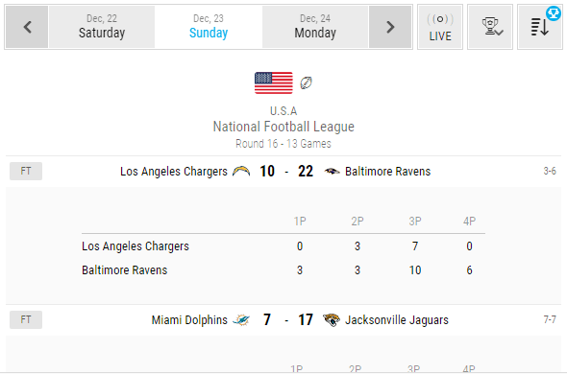Image resolution: width=567 pixels, height=374 pixels.
Task: Select the Dec 24 Monday tab
Action: click(x=315, y=27)
